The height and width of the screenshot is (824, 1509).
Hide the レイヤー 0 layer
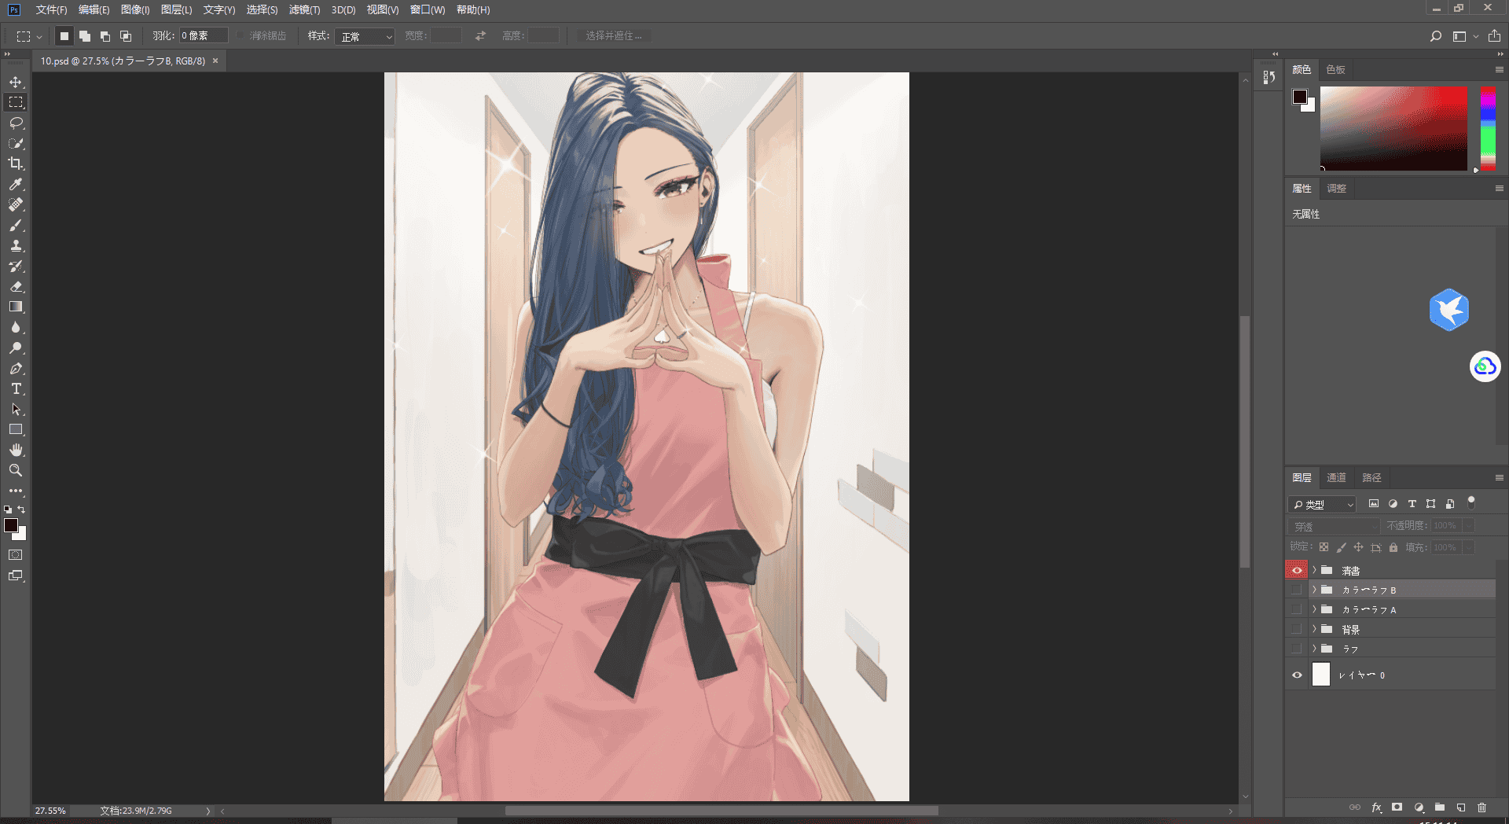[1297, 675]
